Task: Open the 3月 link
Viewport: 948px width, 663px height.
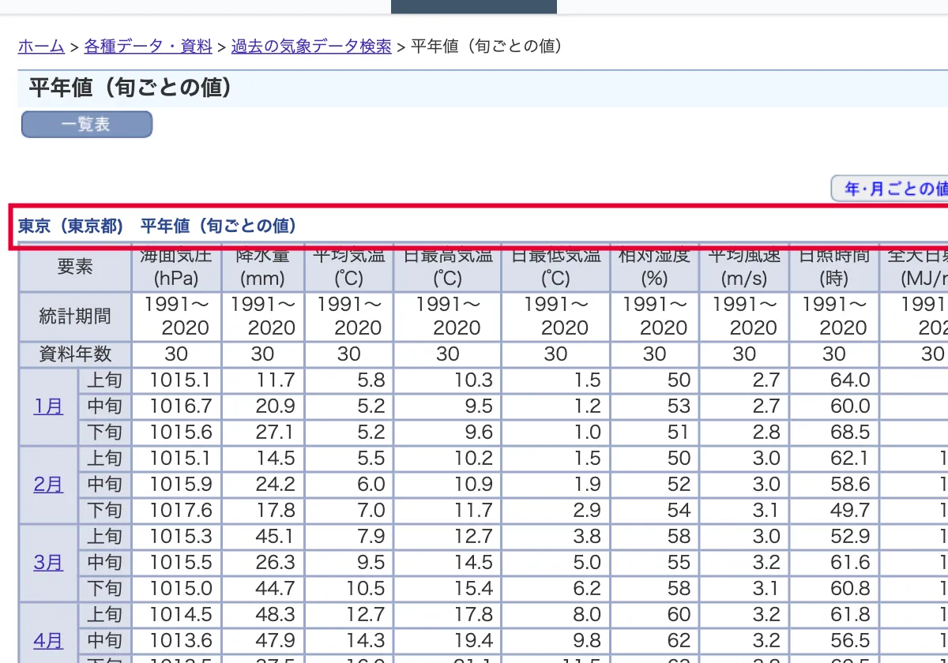Action: (x=48, y=563)
